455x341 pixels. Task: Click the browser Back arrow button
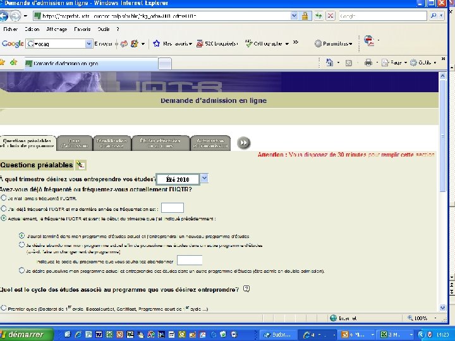[x=4, y=16]
